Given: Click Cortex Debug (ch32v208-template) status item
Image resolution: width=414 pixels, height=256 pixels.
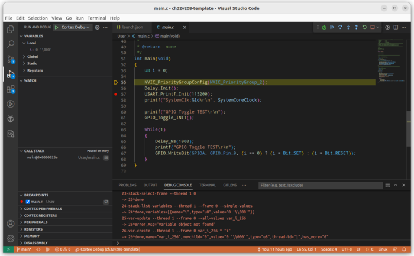Looking at the screenshot, I should point(108,249).
